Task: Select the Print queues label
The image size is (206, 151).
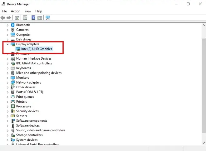Action: pyautogui.click(x=25, y=97)
